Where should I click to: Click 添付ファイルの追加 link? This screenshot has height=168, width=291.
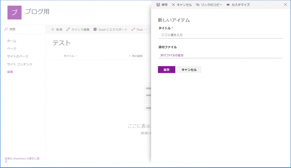click(172, 55)
